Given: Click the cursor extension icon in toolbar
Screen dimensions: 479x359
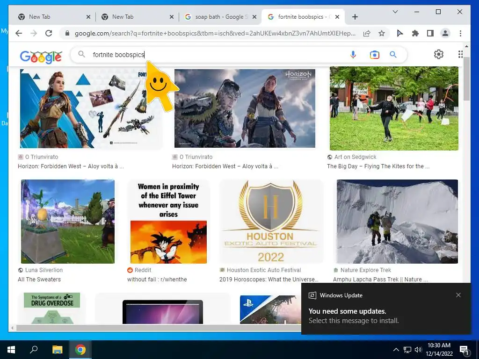Looking at the screenshot, I should [x=399, y=33].
